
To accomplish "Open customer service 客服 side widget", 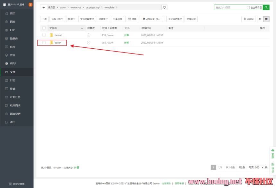I will pyautogui.click(x=273, y=154).
